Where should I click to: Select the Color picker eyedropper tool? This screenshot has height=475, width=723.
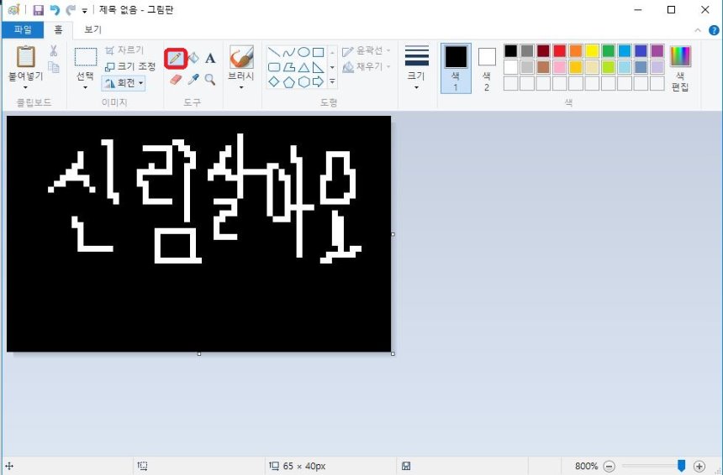pos(193,80)
